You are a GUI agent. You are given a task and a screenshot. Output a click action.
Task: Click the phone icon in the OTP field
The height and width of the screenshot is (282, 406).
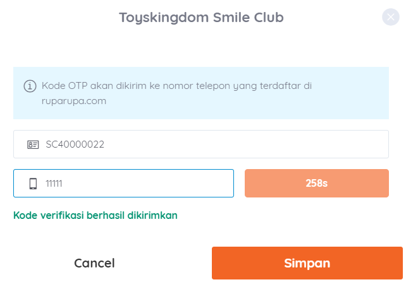[x=33, y=184]
